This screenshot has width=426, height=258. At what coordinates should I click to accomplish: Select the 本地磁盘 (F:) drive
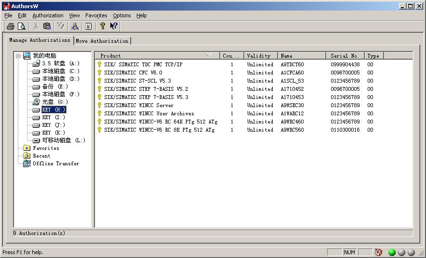point(61,94)
